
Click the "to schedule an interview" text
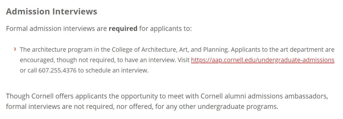[113, 71]
